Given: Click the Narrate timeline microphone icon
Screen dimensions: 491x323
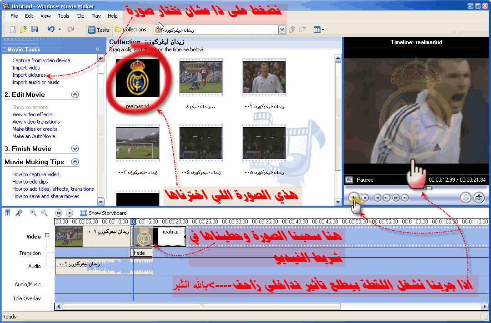Looking at the screenshot, I should (x=19, y=213).
